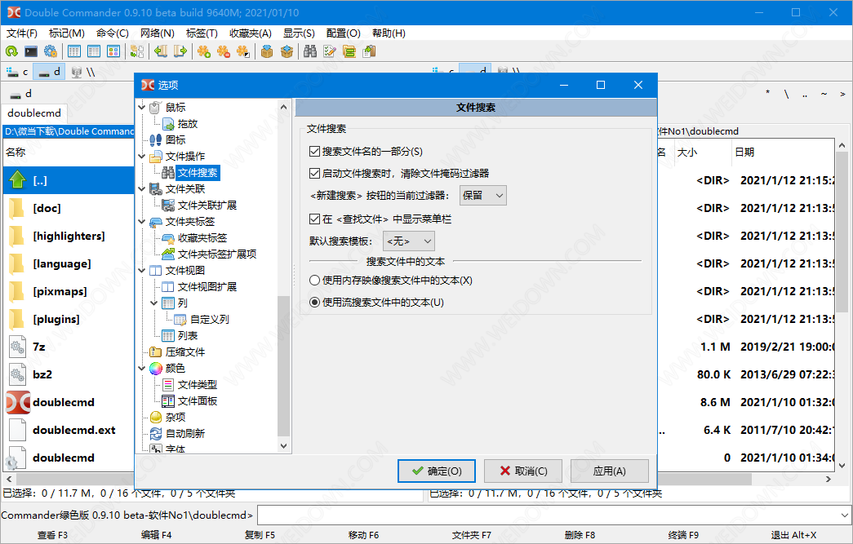Toggle 在<查找文件>中显示菜单栏 checkbox

click(x=314, y=219)
